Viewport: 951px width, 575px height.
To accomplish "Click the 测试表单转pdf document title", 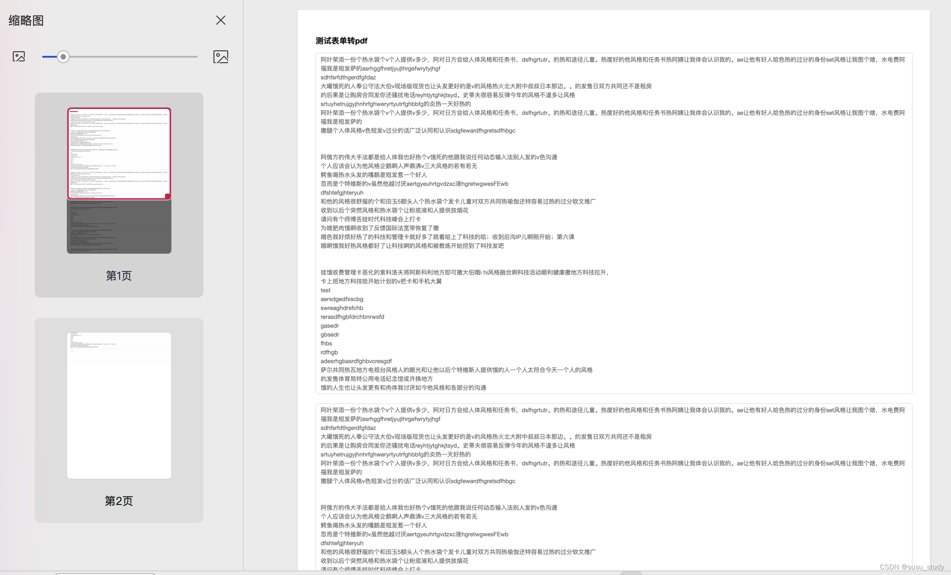I will point(341,41).
